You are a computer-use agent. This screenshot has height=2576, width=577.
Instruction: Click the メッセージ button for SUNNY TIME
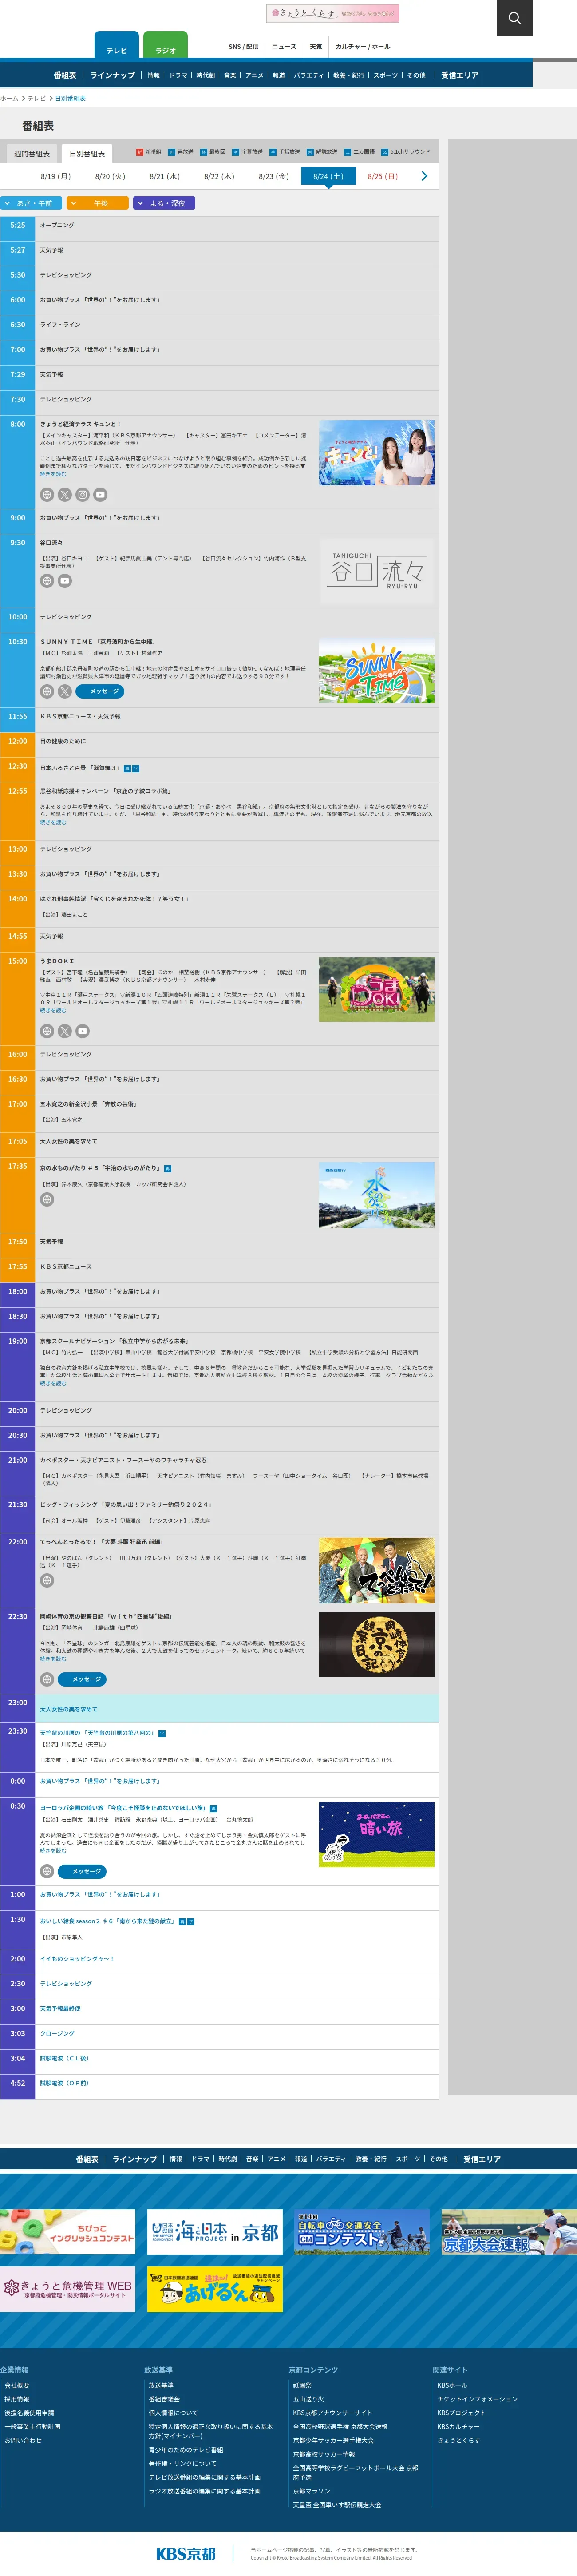100,691
